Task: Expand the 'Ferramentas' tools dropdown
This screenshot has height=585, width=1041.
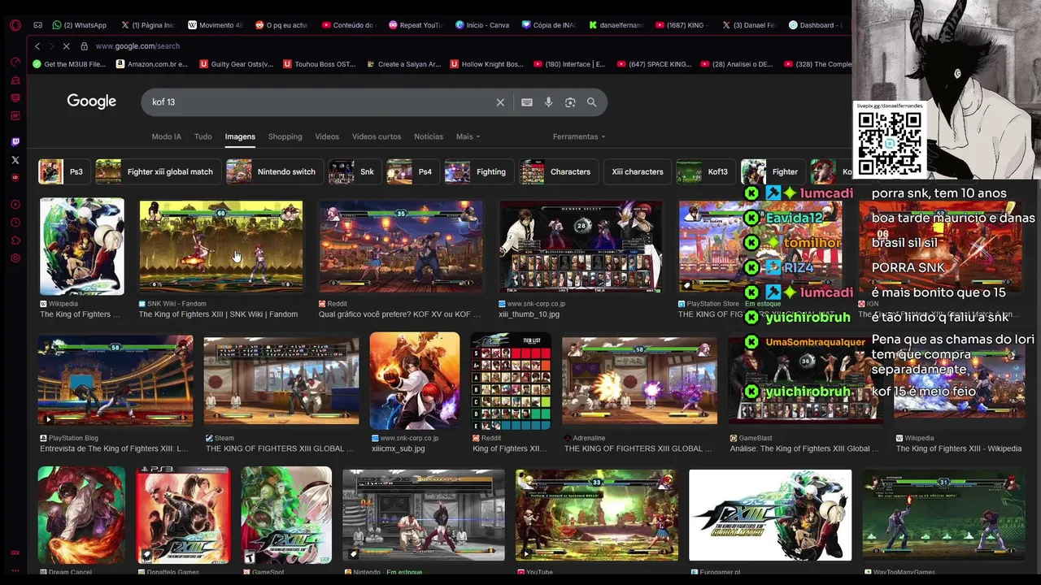Action: point(579,136)
